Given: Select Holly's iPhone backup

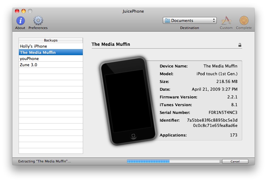Looking at the screenshot, I should [x=51, y=46].
